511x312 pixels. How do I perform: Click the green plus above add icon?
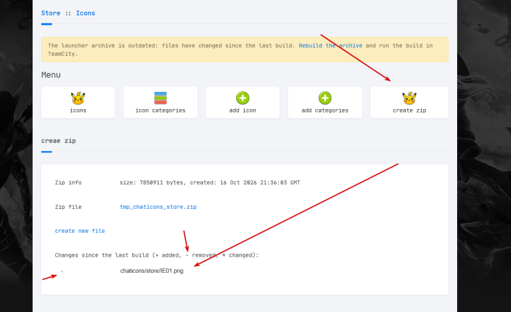click(x=242, y=98)
